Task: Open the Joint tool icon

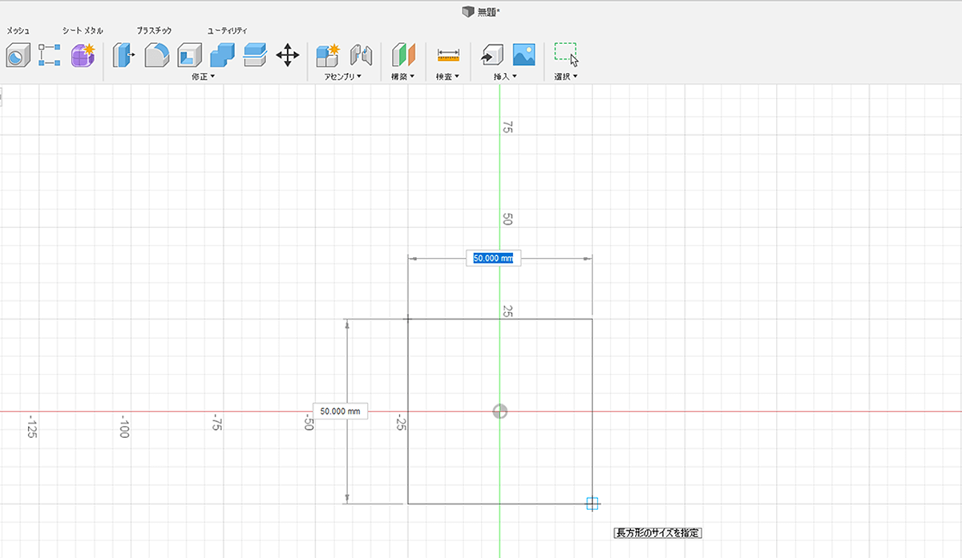Action: pyautogui.click(x=362, y=55)
